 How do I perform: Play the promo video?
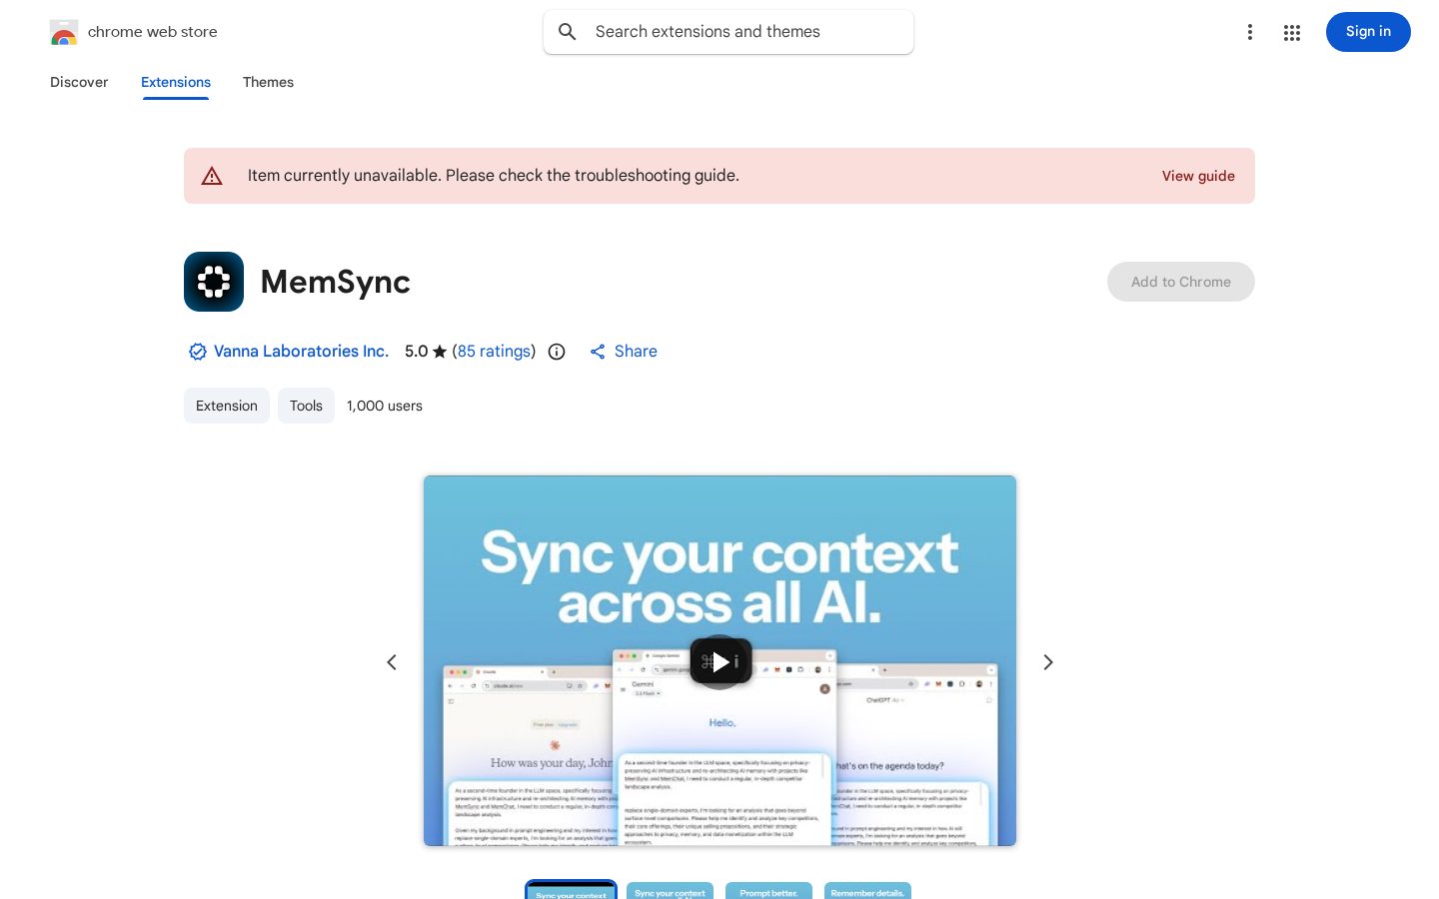click(x=719, y=662)
